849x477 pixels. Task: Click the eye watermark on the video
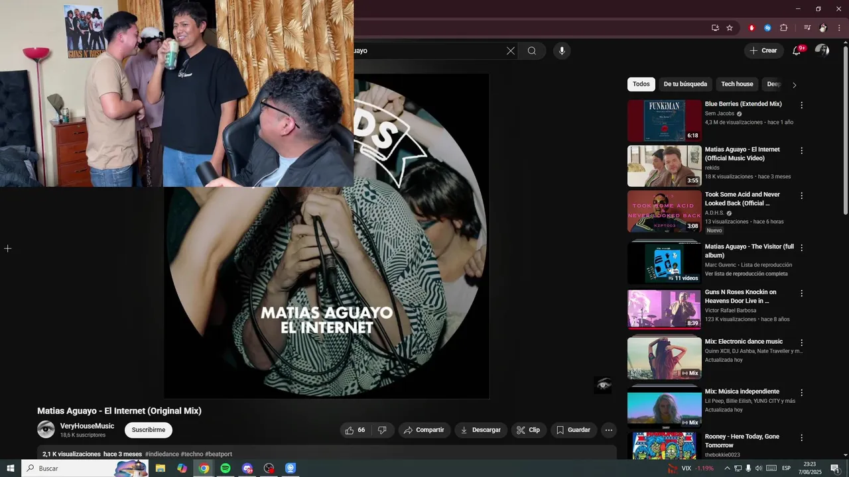click(x=603, y=385)
